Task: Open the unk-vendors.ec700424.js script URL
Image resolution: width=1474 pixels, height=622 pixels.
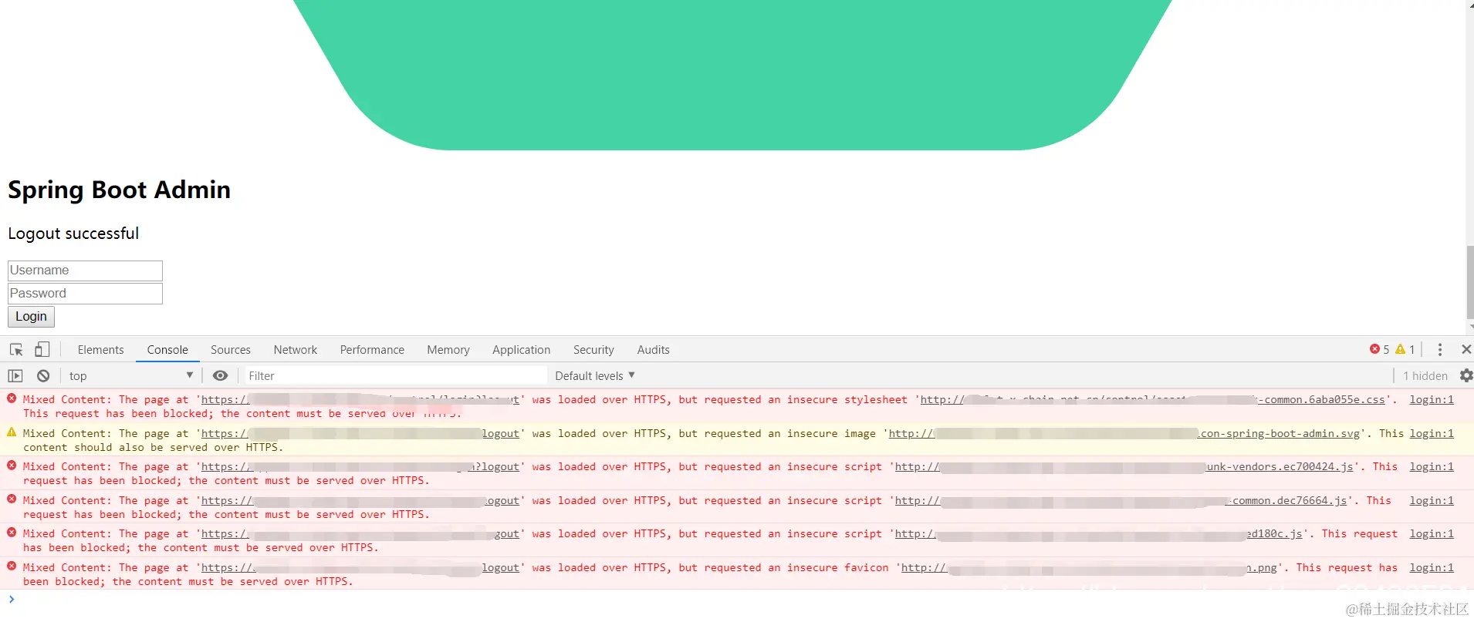Action: click(x=1124, y=466)
